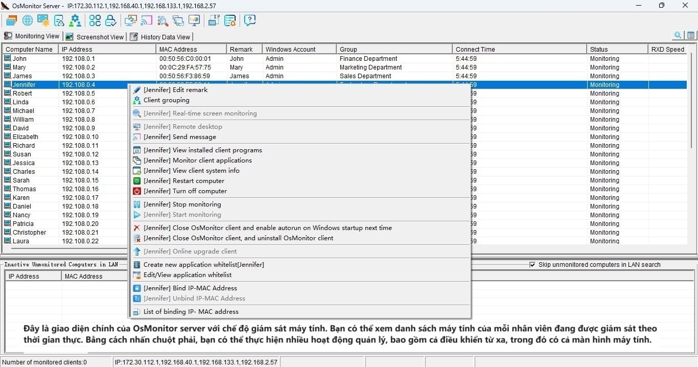Click the computer icon beside James

coord(8,76)
